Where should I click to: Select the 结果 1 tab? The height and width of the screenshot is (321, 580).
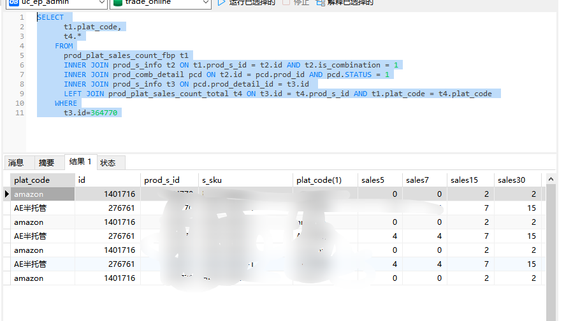80,162
